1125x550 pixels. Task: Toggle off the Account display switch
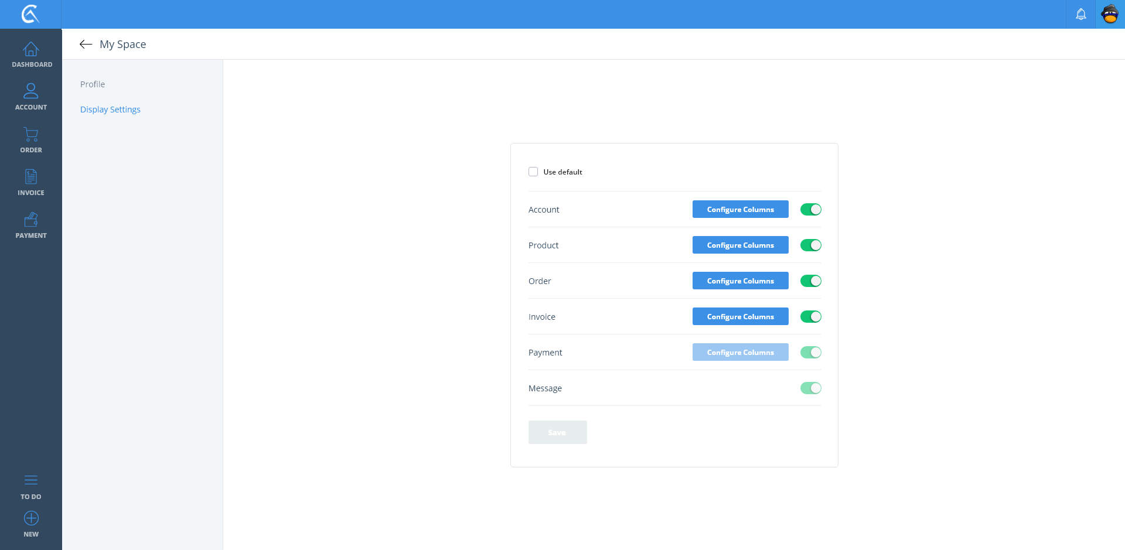coord(810,210)
